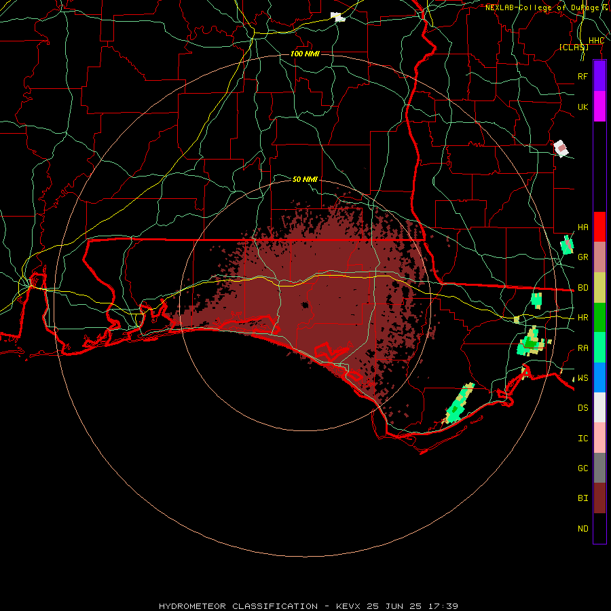Viewport: 611px width, 611px height.
Task: Click the UK magenta color swatch
Action: (x=599, y=107)
